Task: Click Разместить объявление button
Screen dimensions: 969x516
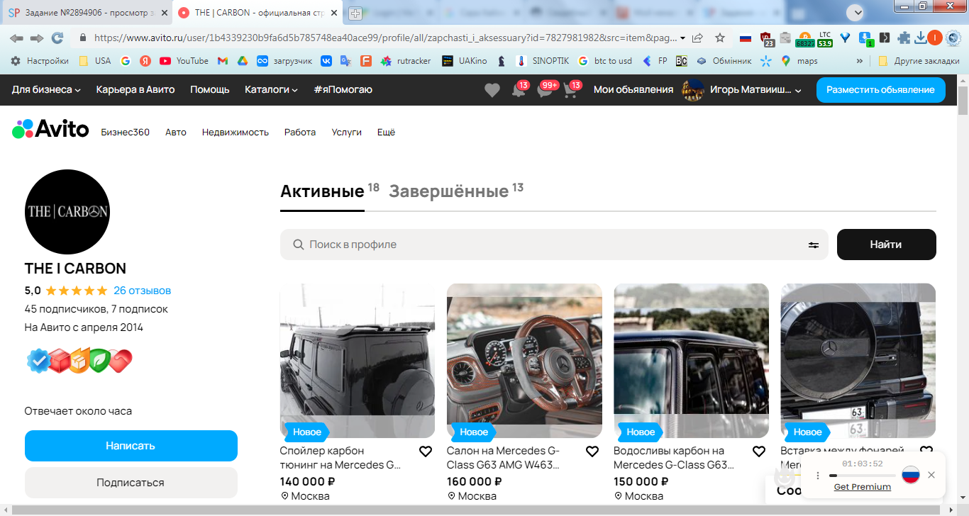Action: point(881,90)
